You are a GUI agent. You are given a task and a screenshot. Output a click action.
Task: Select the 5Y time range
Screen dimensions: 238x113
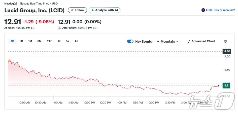(x=67, y=41)
